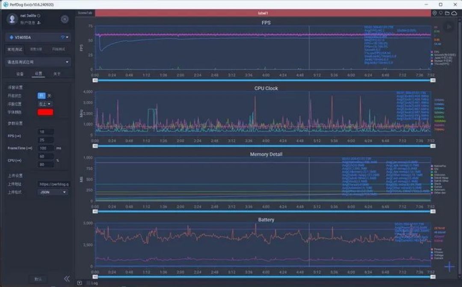Click the location pin icon in top toolbar

click(x=434, y=13)
